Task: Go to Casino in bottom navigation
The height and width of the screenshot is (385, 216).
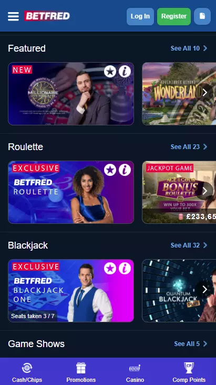Action: (135, 372)
